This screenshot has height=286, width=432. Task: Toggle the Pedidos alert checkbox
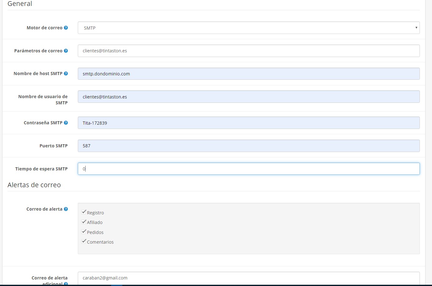coord(84,232)
